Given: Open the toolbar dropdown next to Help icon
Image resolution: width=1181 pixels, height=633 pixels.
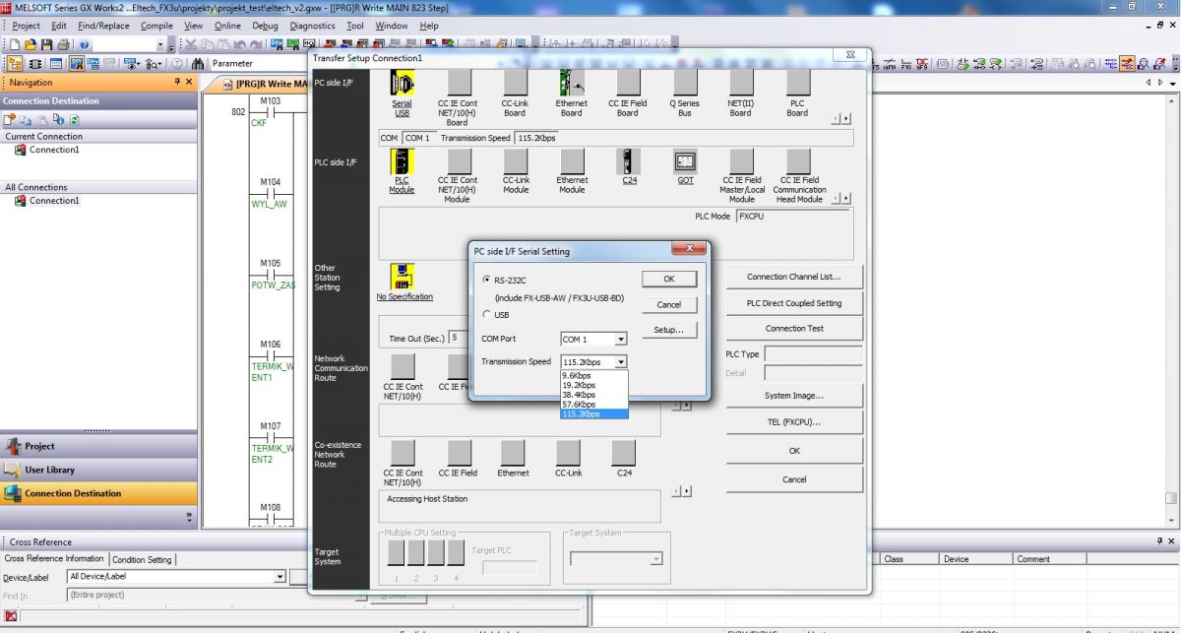Looking at the screenshot, I should click(159, 45).
